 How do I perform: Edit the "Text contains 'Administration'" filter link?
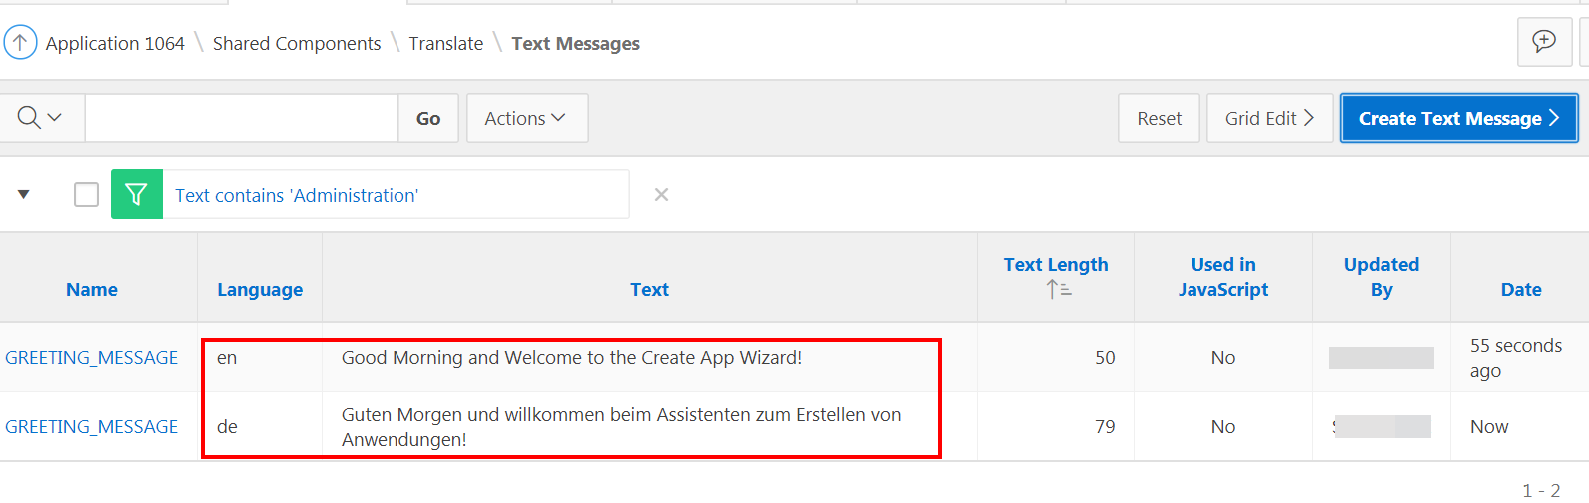point(297,195)
